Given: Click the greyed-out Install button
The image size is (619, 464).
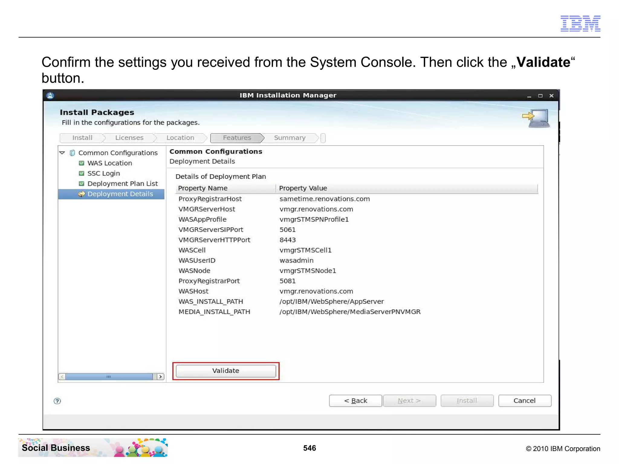Looking at the screenshot, I should (467, 401).
